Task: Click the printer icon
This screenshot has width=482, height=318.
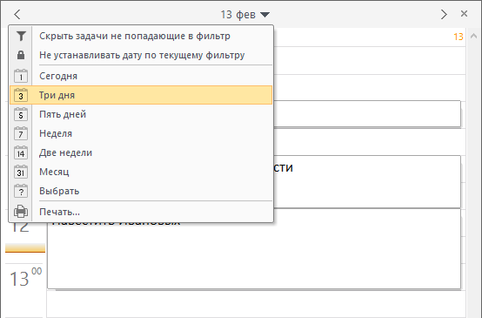Action: point(21,212)
